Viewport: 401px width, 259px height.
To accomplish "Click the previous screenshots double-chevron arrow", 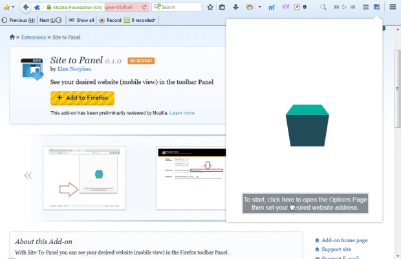I will pyautogui.click(x=28, y=175).
